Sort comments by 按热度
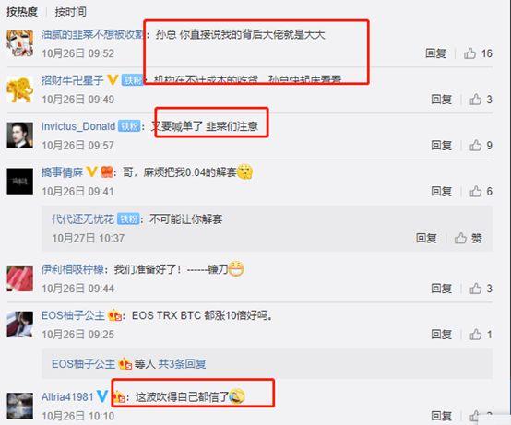 pyautogui.click(x=22, y=12)
